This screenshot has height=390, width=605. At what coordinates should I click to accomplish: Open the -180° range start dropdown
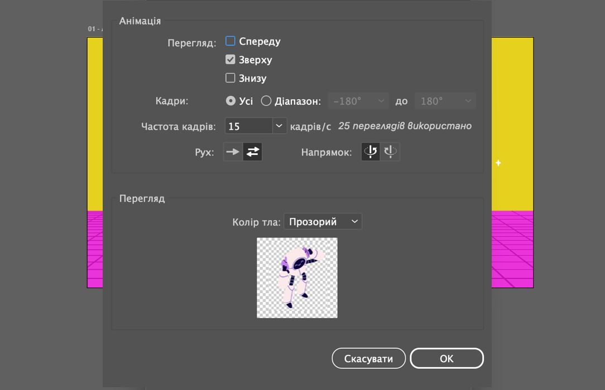[358, 101]
